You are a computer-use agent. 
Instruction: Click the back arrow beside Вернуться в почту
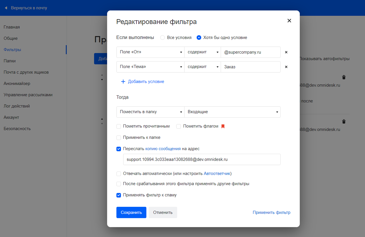click(x=6, y=8)
